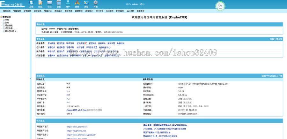Open 排行统计 in the top submenu bar
Screen dimensions: 287x139
pos(99,11)
